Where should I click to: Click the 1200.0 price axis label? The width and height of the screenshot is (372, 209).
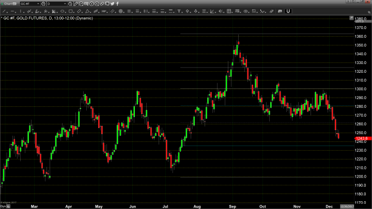pos(361,176)
